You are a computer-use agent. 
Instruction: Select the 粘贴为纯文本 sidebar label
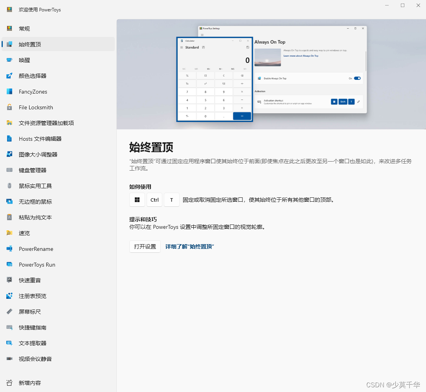point(35,217)
